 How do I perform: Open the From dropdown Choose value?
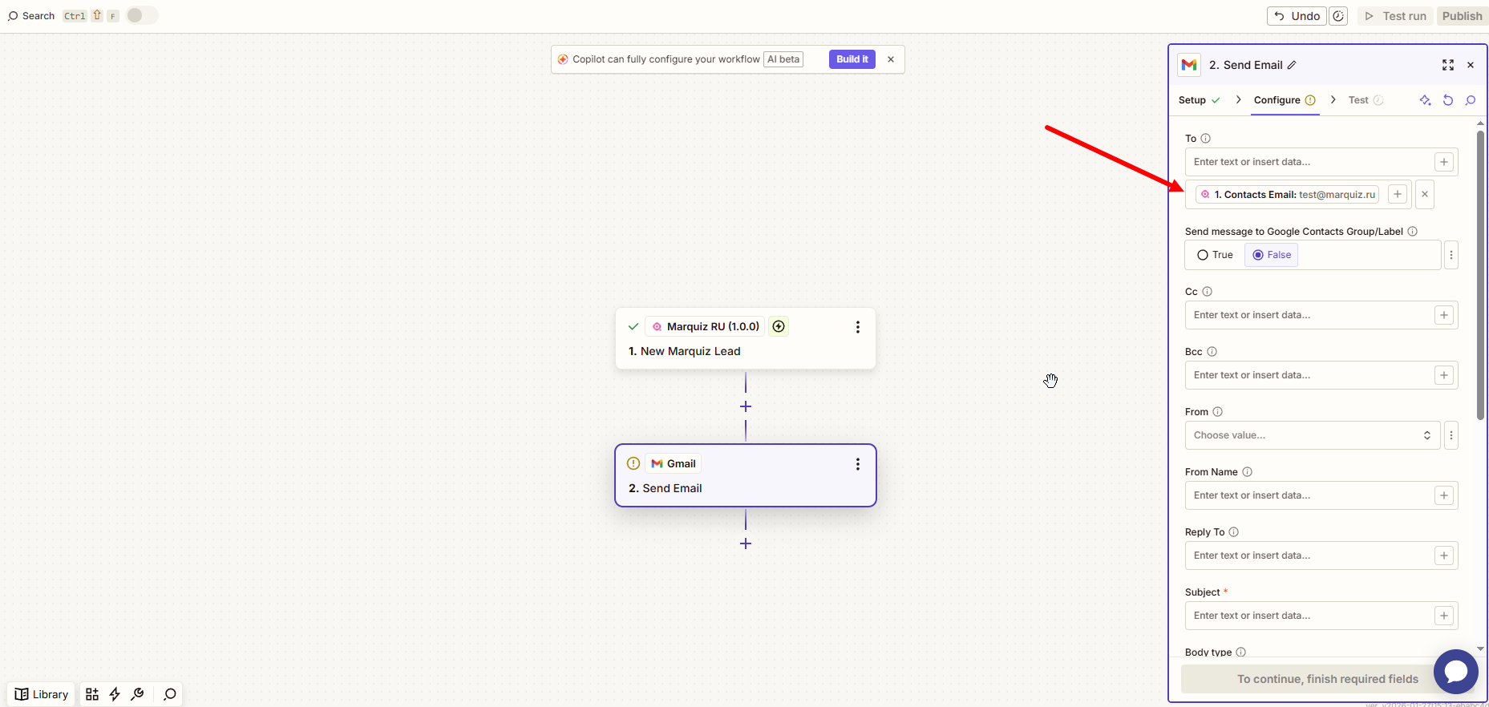(x=1312, y=435)
